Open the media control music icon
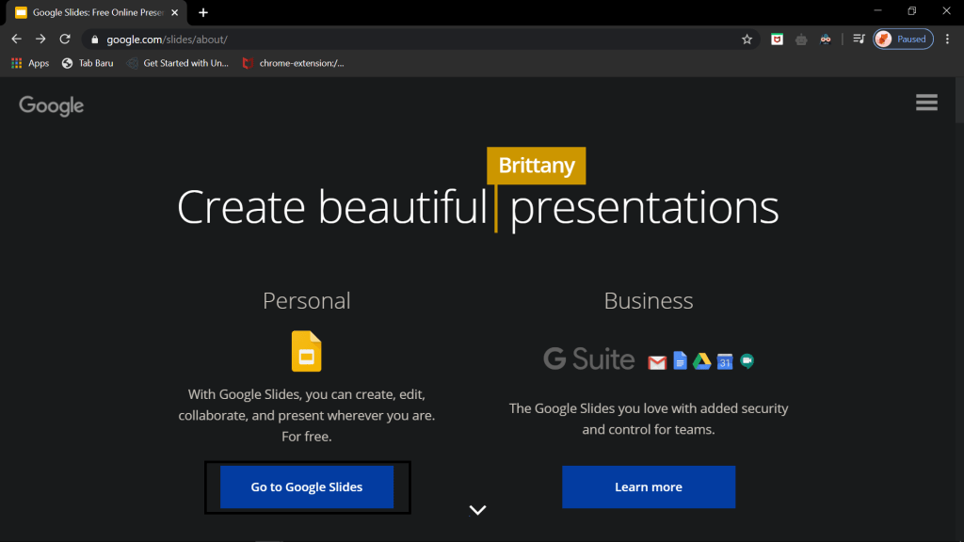The width and height of the screenshot is (964, 542). (x=859, y=40)
